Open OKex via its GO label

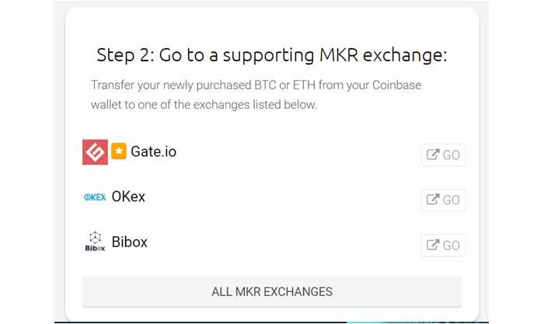click(451, 200)
